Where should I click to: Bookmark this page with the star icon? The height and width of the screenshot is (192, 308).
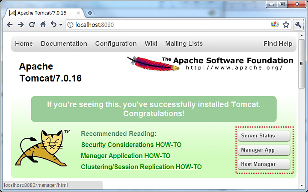(286, 25)
